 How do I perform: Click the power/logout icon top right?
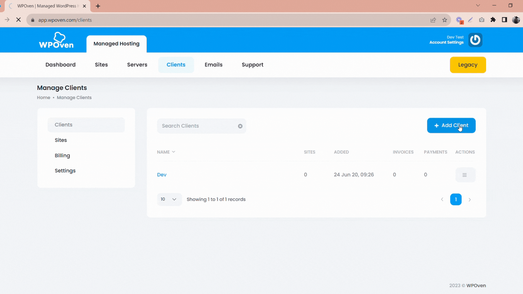point(475,40)
